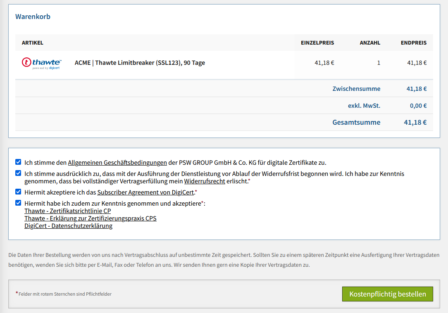Image resolution: width=448 pixels, height=313 pixels.
Task: Click the Gesamtsumme amount 41,18 €
Action: [415, 122]
